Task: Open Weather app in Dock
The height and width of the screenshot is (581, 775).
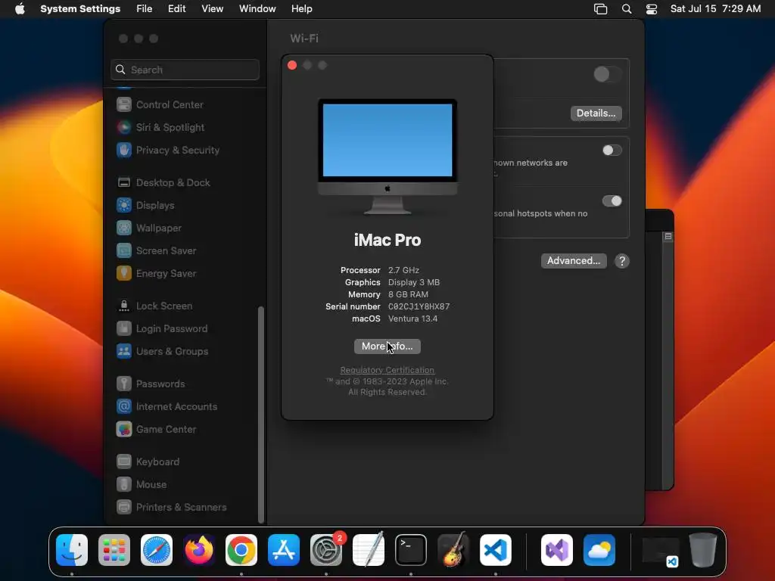Action: coord(599,551)
